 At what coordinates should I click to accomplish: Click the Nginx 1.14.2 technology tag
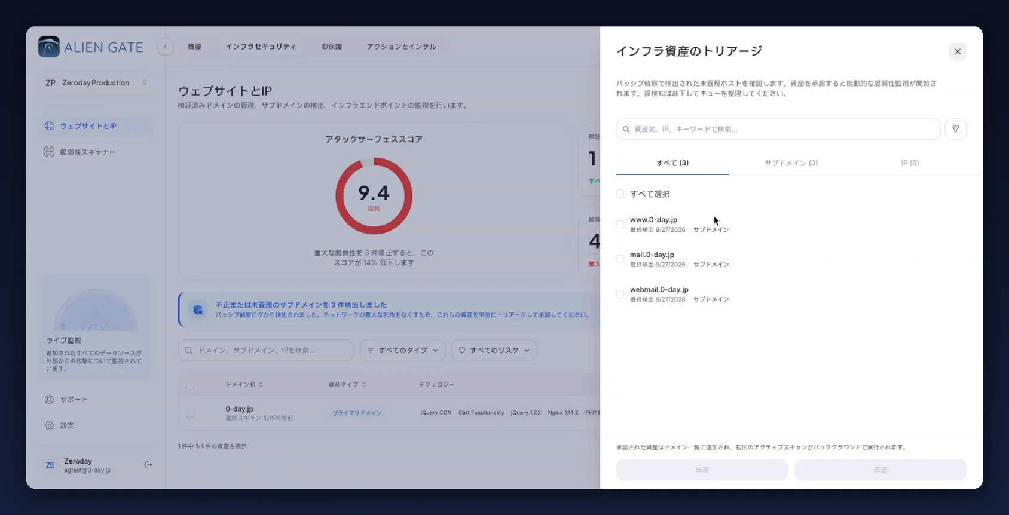coord(562,413)
